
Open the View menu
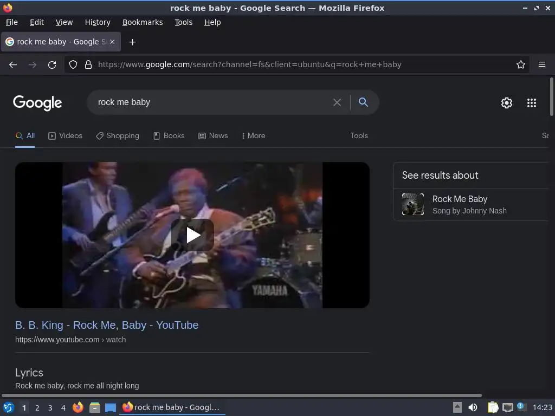[x=64, y=22]
